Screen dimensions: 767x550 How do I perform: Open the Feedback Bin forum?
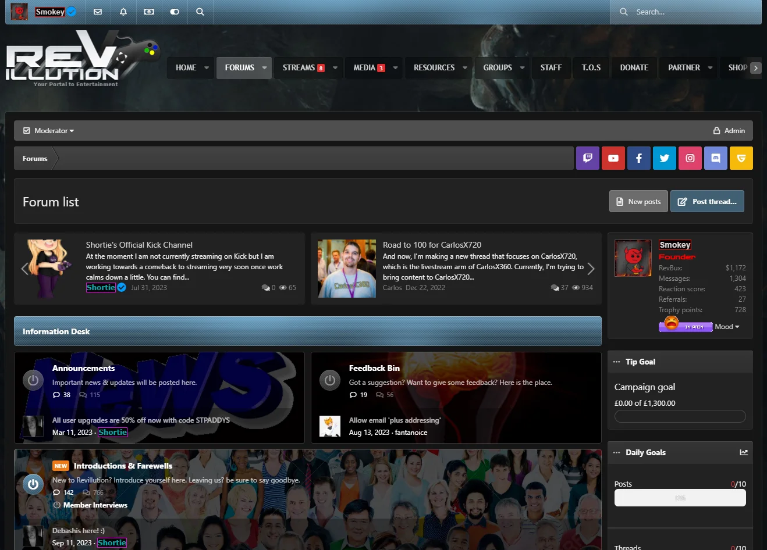(x=374, y=368)
